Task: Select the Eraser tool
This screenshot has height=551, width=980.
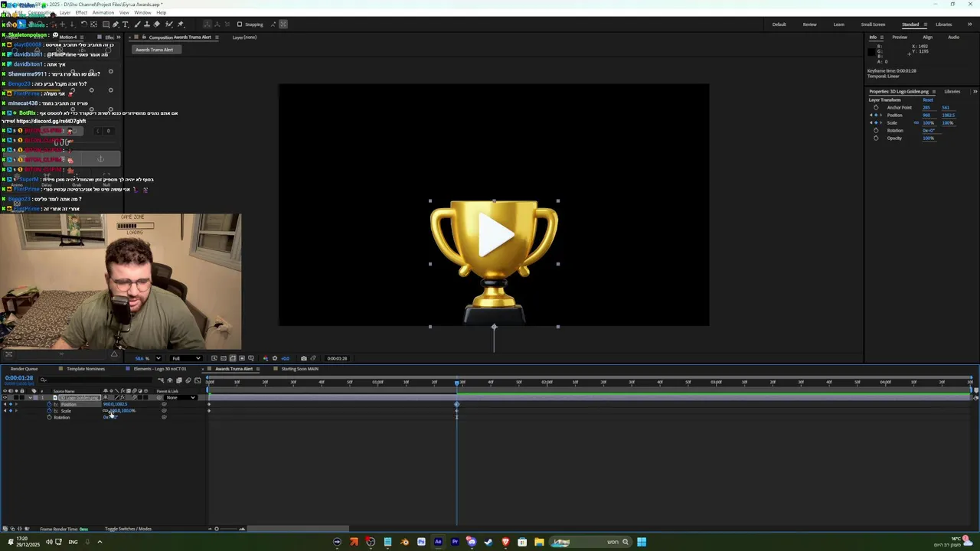Action: coord(157,24)
